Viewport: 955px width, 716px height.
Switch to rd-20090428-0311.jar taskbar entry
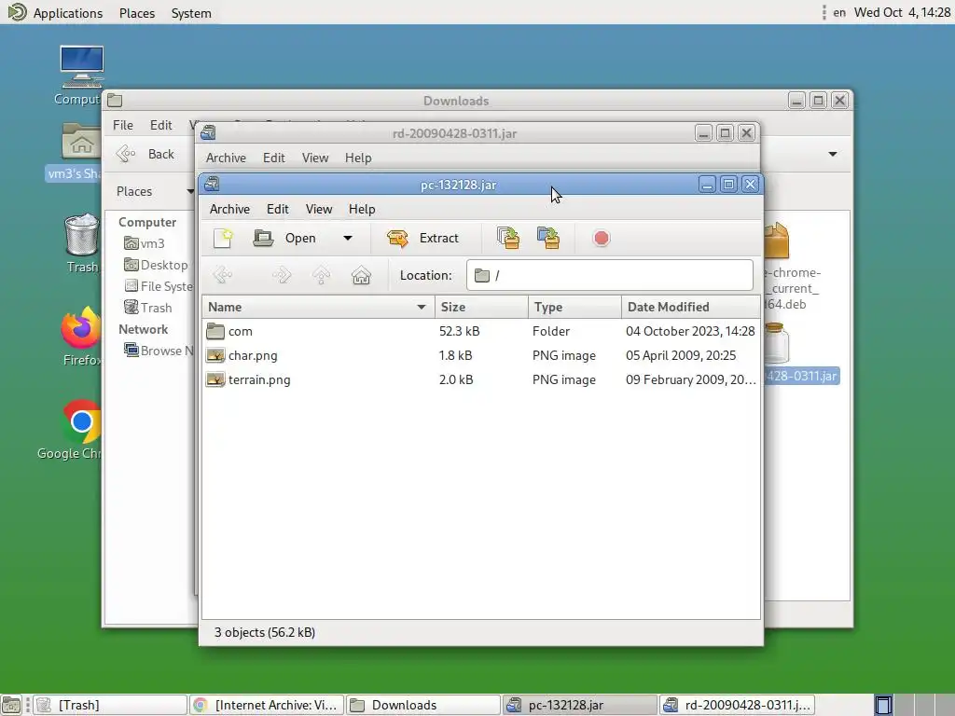[x=737, y=705]
